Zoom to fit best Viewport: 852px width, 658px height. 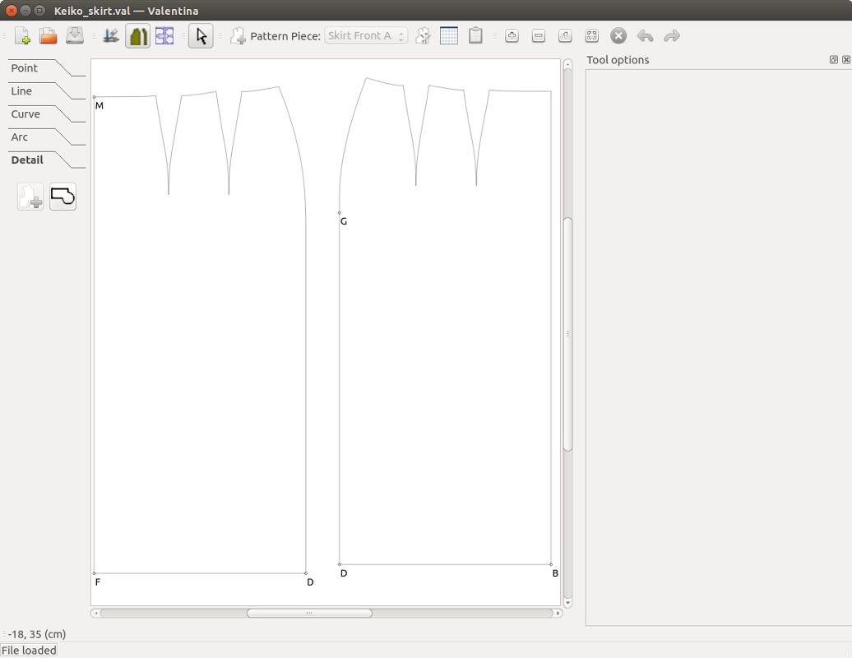[x=592, y=36]
